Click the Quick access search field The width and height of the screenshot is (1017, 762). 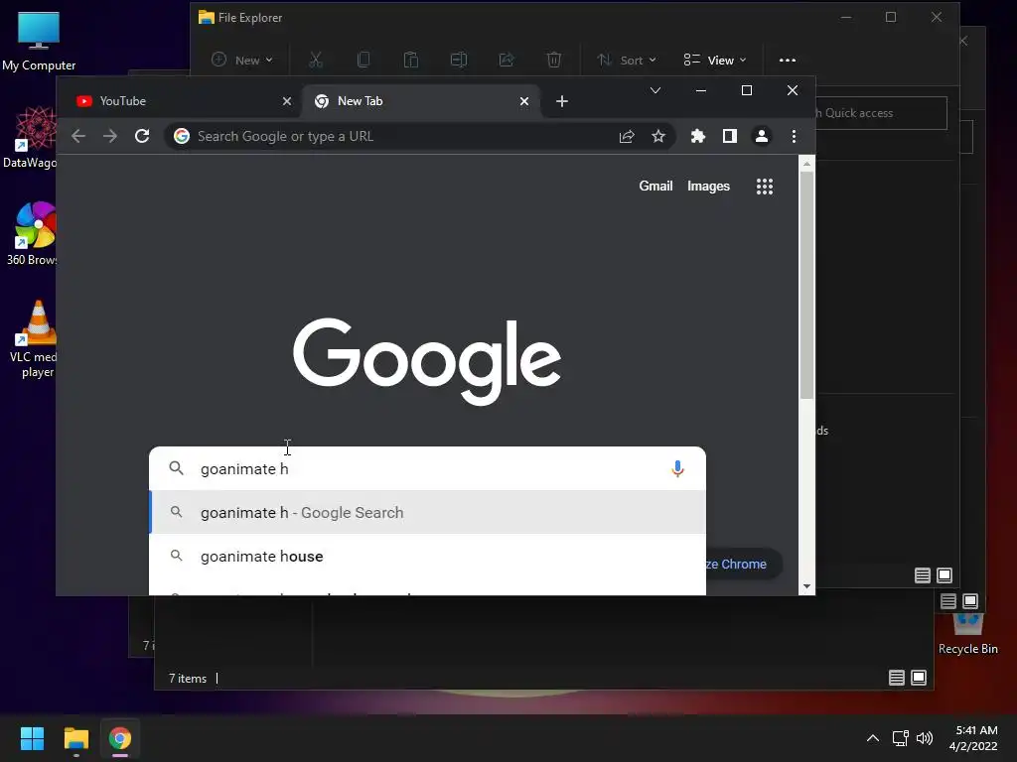[x=881, y=113]
